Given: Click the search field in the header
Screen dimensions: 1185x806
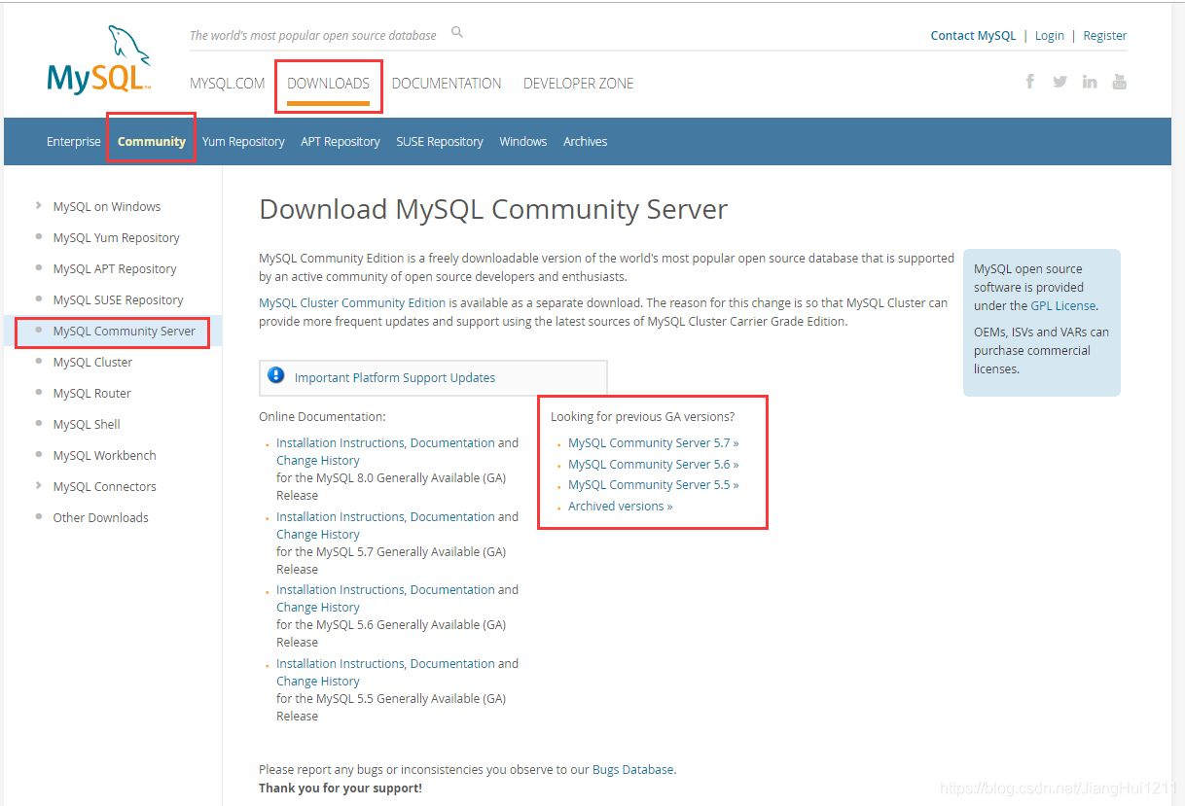Looking at the screenshot, I should (313, 36).
